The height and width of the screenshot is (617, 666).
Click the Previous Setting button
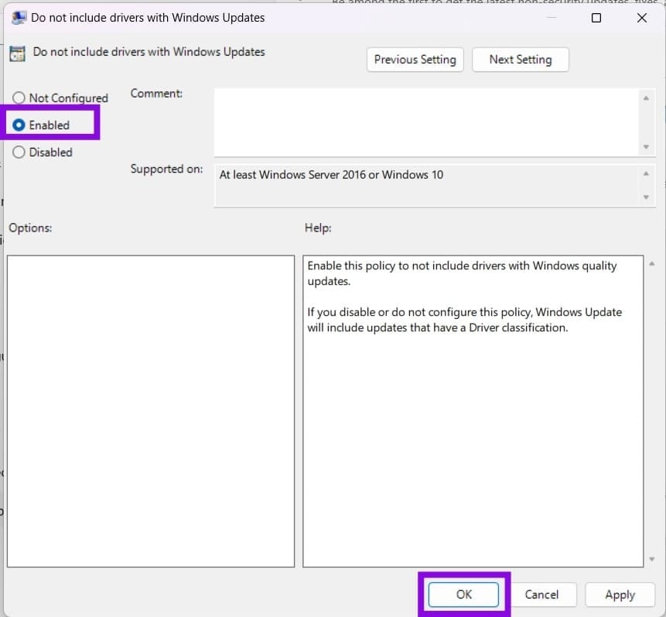tap(415, 60)
